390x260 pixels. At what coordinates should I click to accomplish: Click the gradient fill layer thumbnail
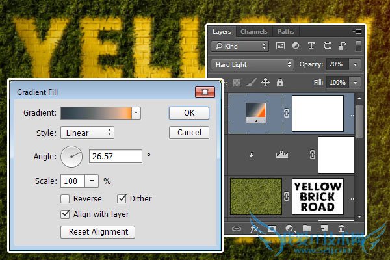[256, 113]
